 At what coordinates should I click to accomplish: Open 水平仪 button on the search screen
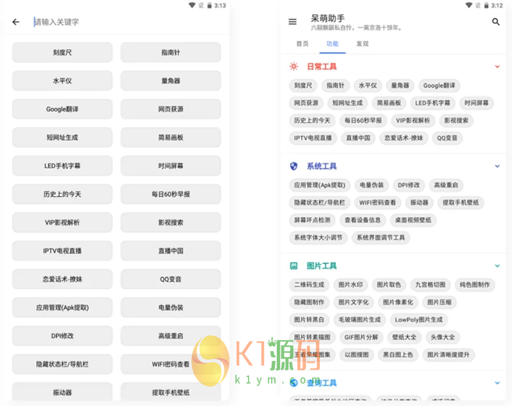[x=62, y=81]
